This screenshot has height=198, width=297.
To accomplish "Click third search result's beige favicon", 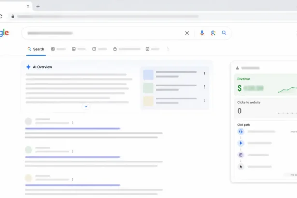I will pos(28,178).
